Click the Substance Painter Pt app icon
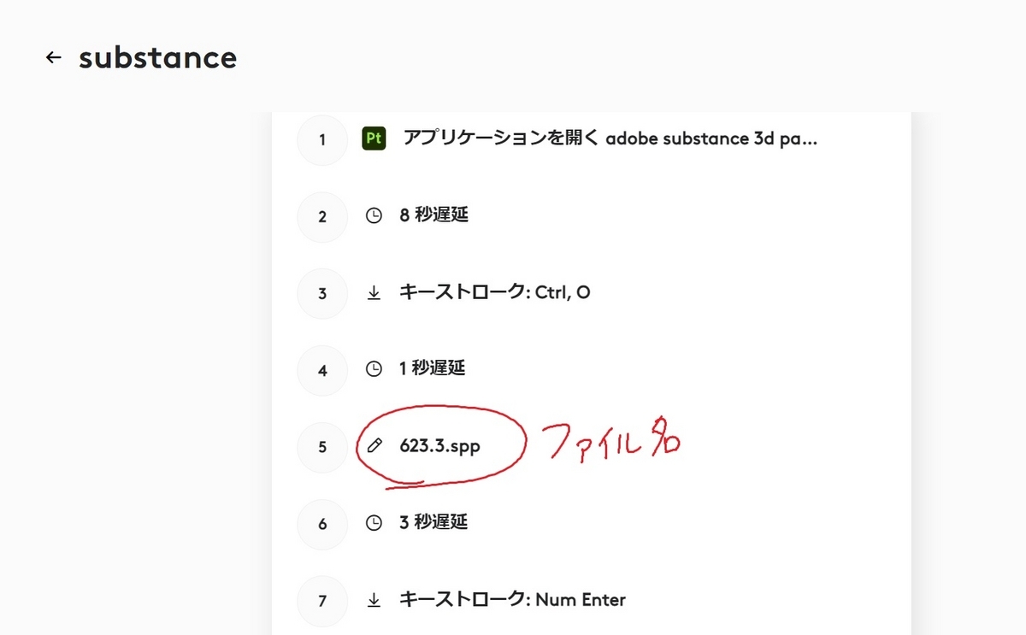The height and width of the screenshot is (635, 1026). (374, 138)
